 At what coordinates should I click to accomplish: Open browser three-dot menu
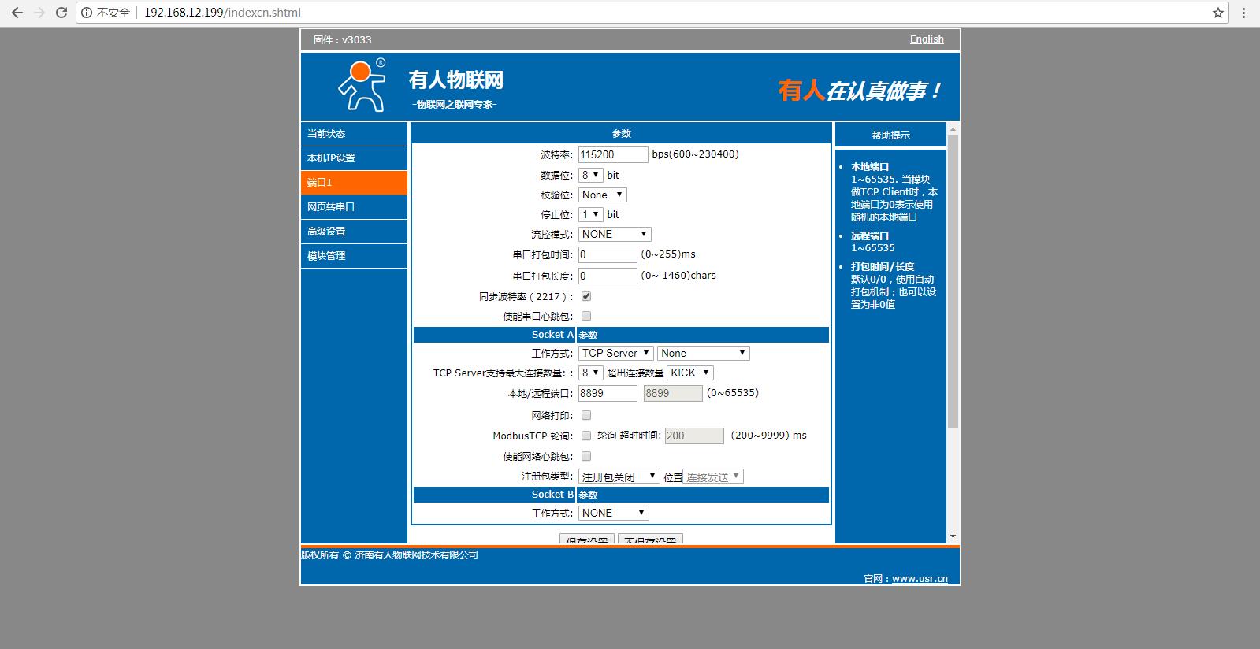point(1244,13)
